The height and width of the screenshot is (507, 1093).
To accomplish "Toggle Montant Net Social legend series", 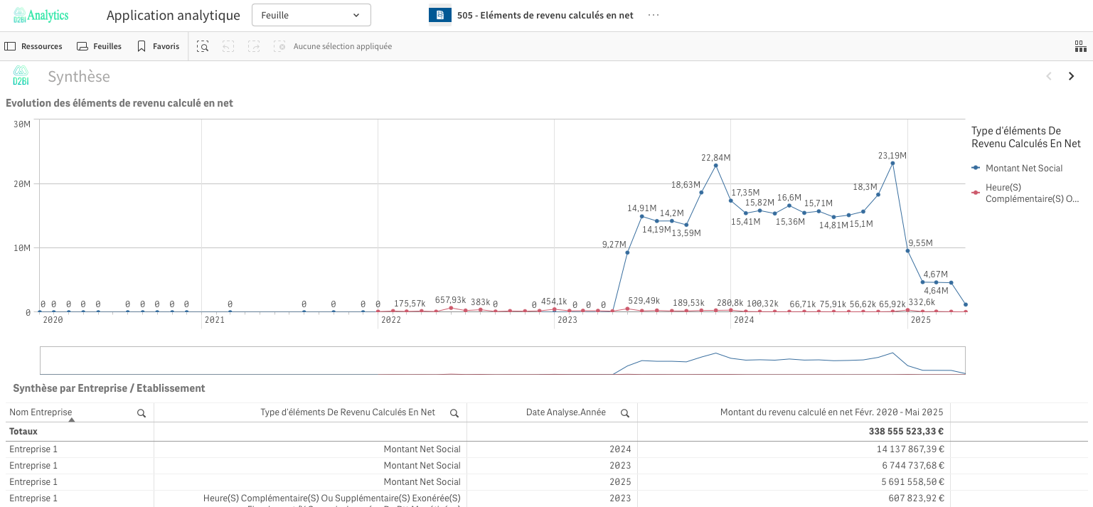I will pyautogui.click(x=1023, y=169).
